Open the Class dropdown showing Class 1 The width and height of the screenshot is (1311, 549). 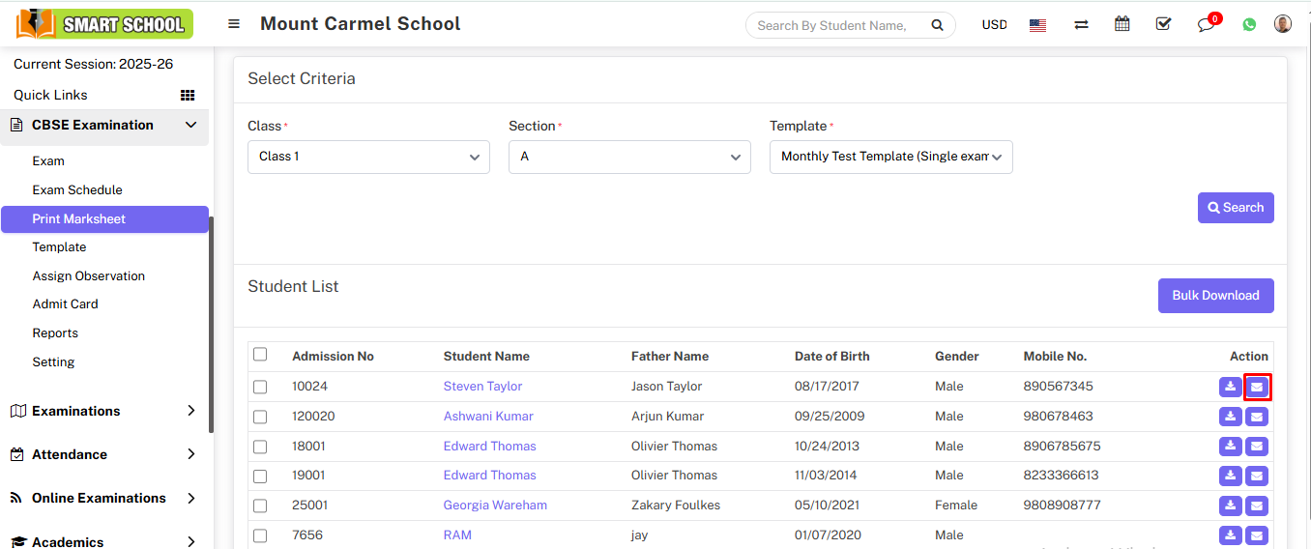tap(368, 157)
